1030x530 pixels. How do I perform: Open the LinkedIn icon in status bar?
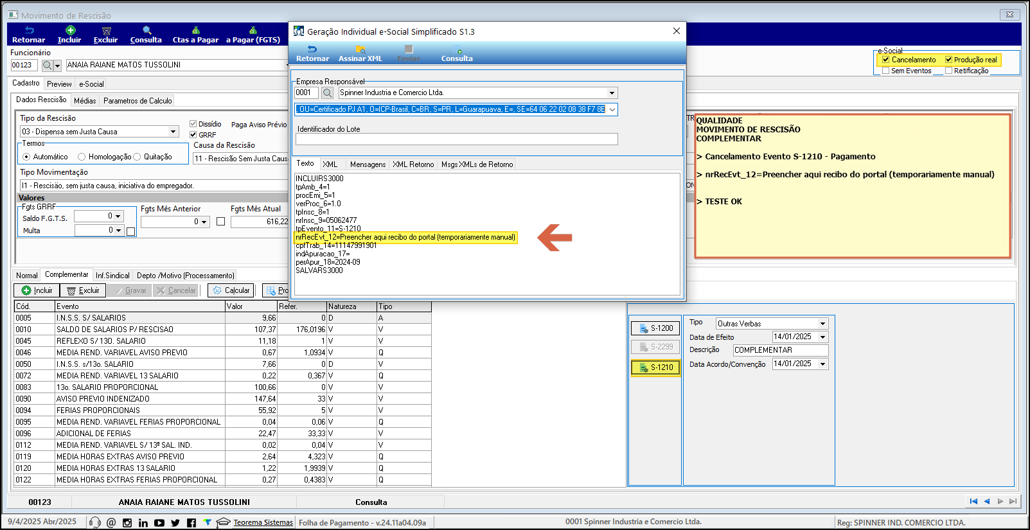[143, 522]
